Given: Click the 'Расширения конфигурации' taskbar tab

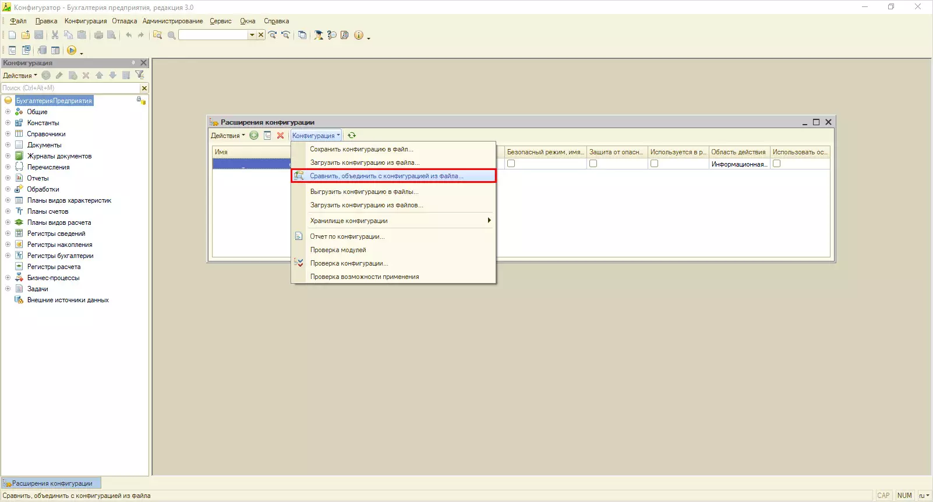Looking at the screenshot, I should (x=51, y=483).
